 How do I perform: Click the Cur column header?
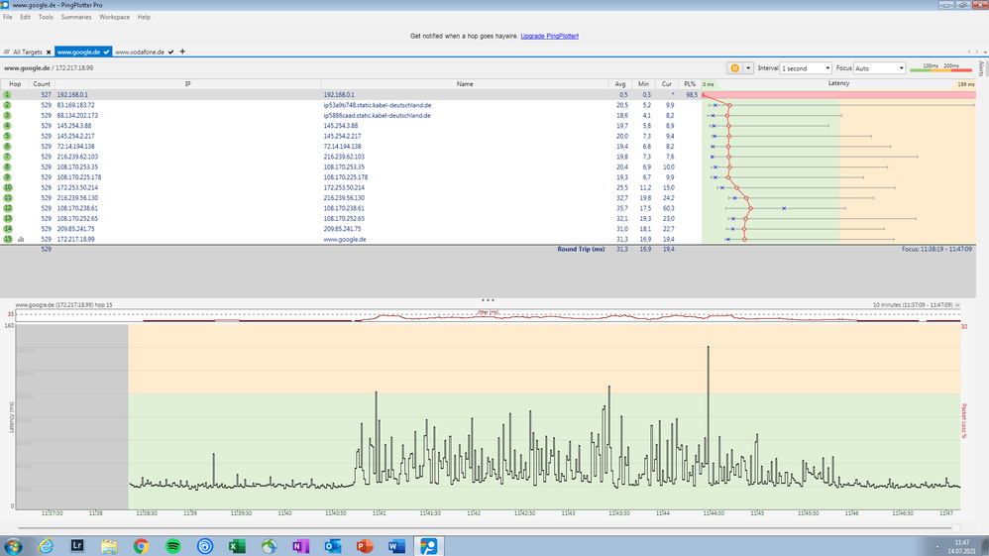[667, 84]
